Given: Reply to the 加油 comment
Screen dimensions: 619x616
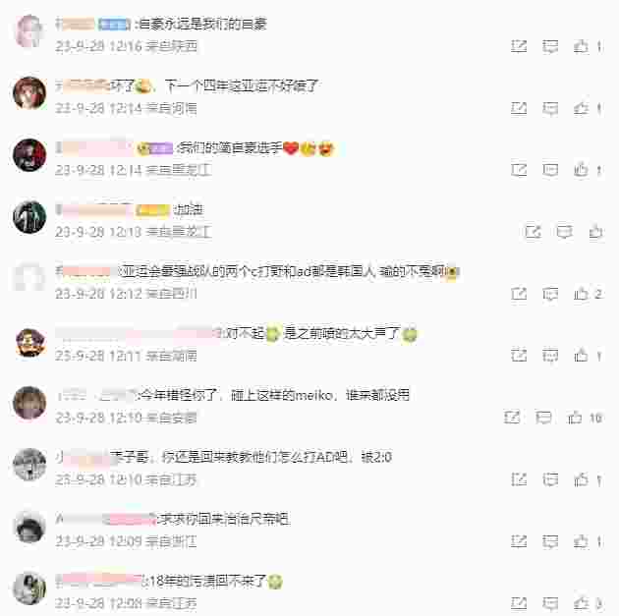Looking at the screenshot, I should (x=565, y=232).
